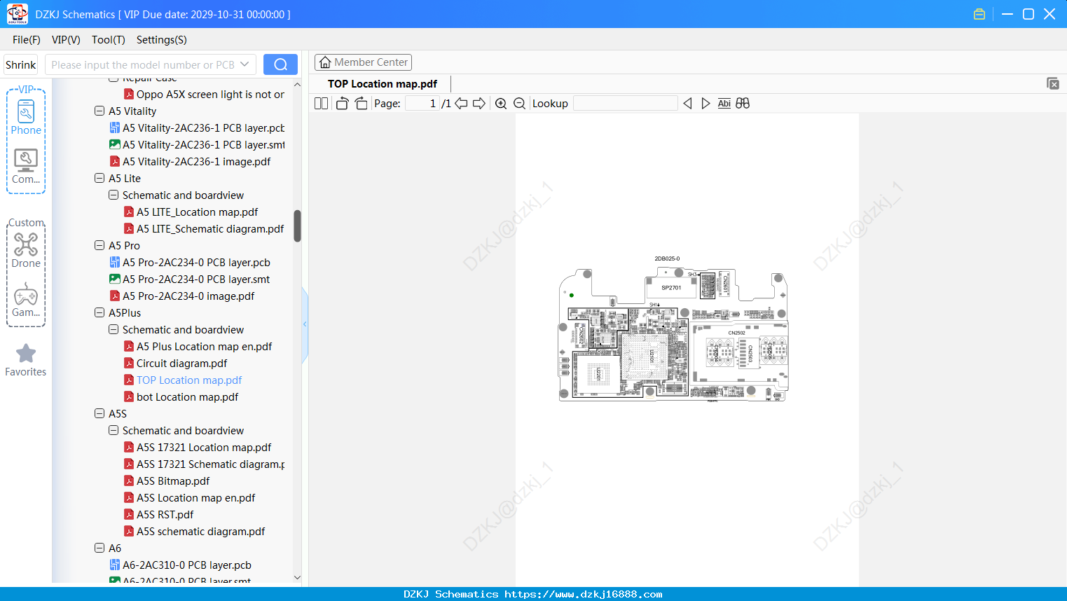Collapse Schematic and boardview under A5S
Screen dimensions: 1067x601
tap(113, 431)
